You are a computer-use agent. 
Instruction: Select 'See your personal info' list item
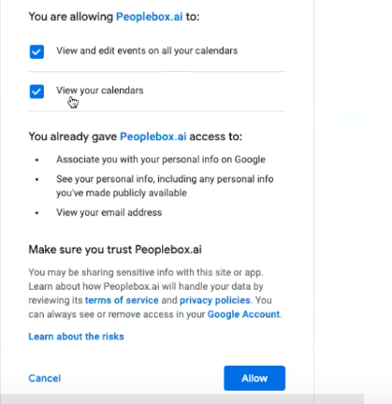(x=165, y=186)
